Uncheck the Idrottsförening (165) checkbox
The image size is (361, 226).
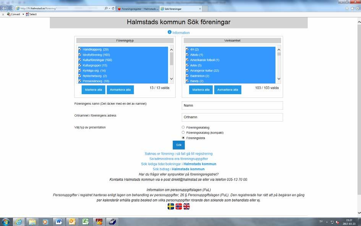coord(80,55)
